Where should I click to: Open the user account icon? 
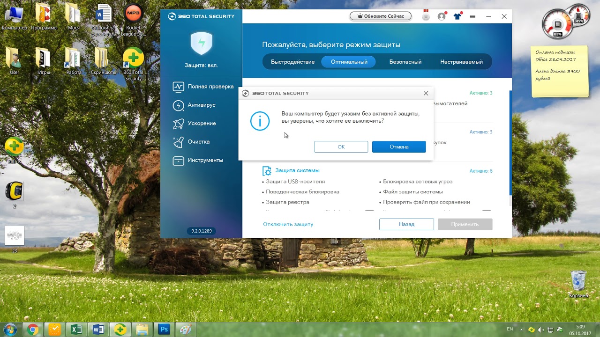click(x=442, y=16)
